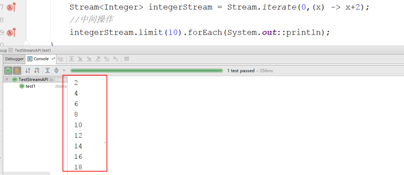
Task: Click the Step Into debug icon
Action: [x=80, y=59]
